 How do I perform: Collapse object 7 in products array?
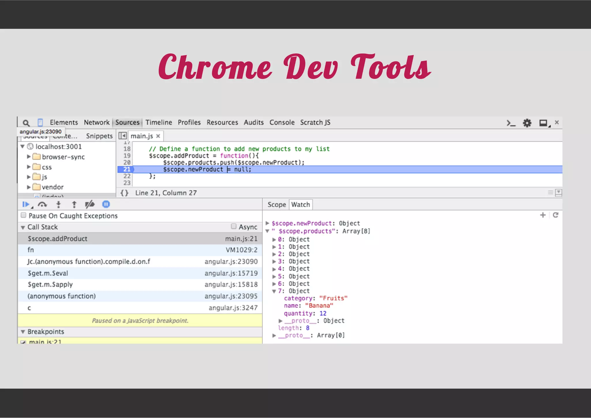[274, 291]
